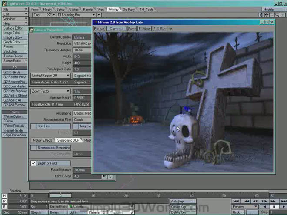This screenshot has width=287, height=215.
Task: Click the Focal Distance 300 mm field
Action: click(x=82, y=170)
